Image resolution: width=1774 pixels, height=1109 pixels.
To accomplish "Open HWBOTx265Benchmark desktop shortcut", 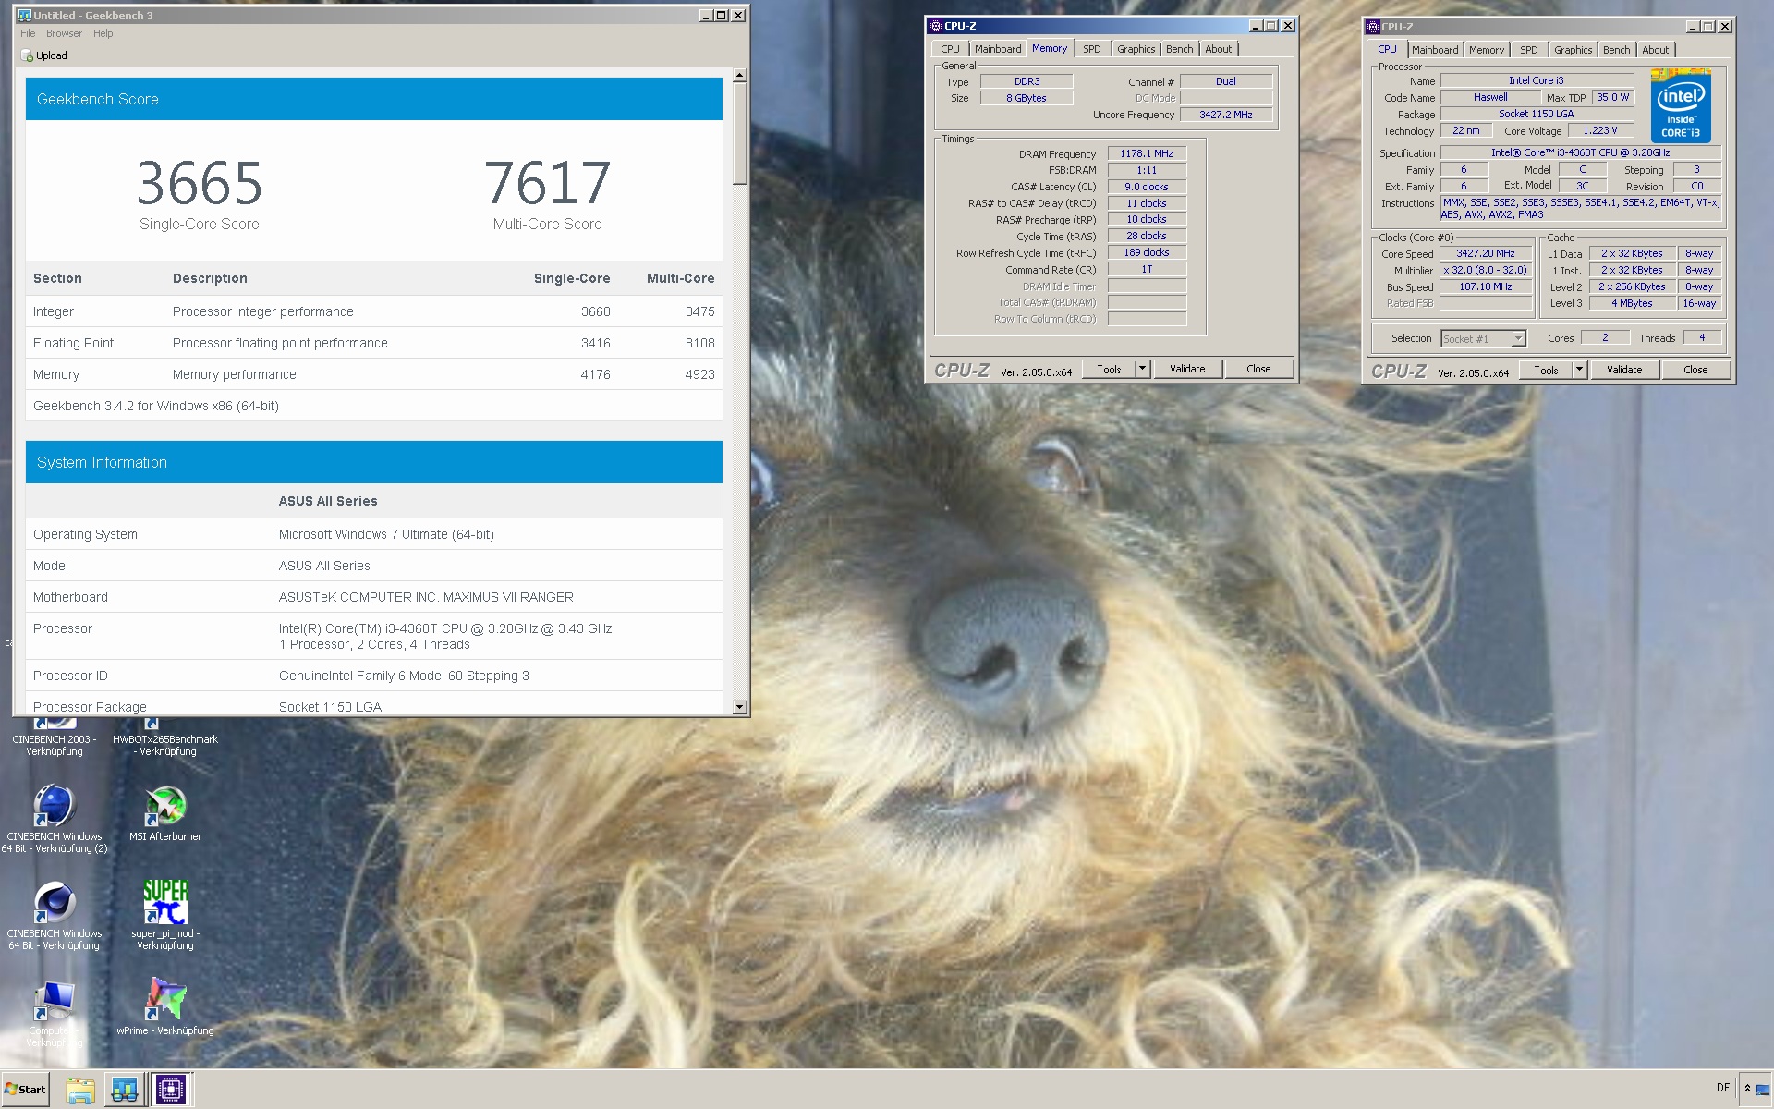I will pos(165,737).
